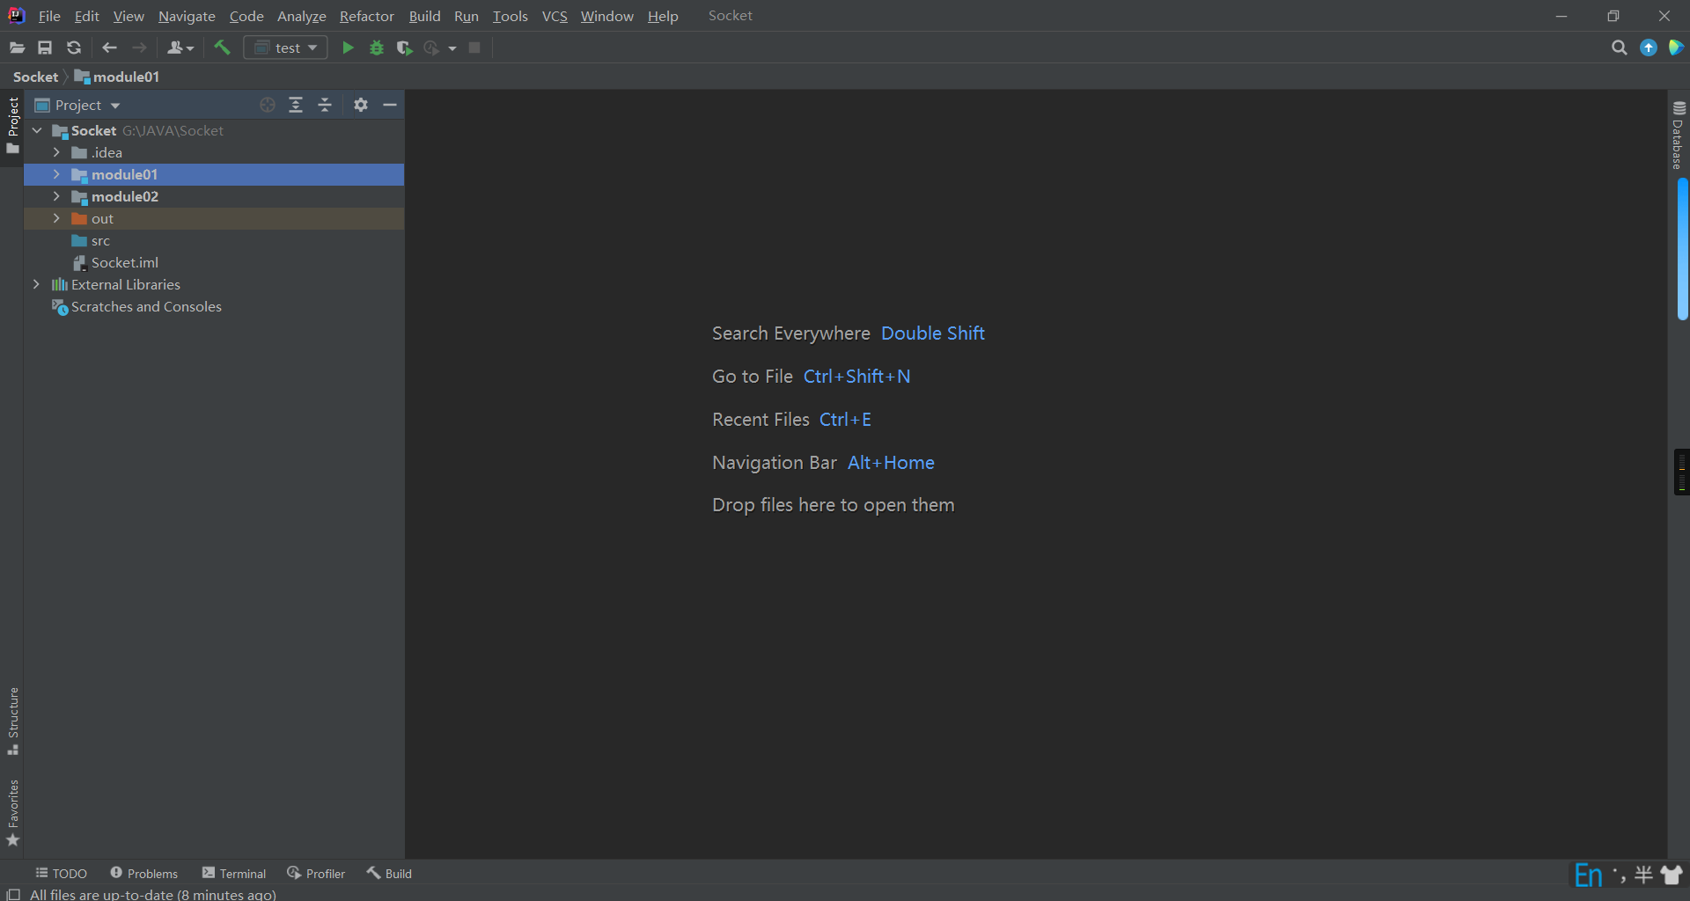Click the Select Opened File locate icon

click(x=268, y=105)
